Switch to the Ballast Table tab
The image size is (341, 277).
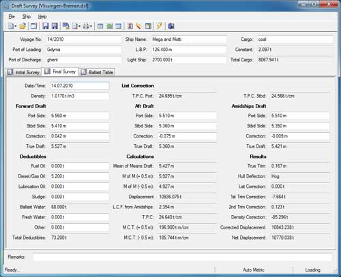[x=97, y=72]
